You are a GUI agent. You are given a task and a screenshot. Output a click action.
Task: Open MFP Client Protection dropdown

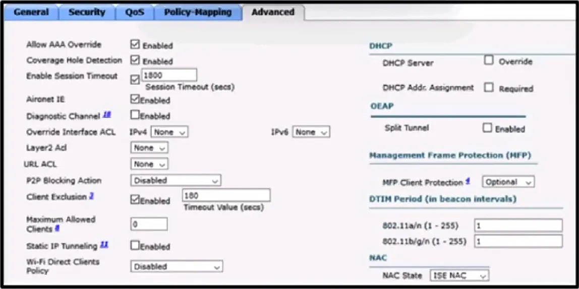[508, 182]
